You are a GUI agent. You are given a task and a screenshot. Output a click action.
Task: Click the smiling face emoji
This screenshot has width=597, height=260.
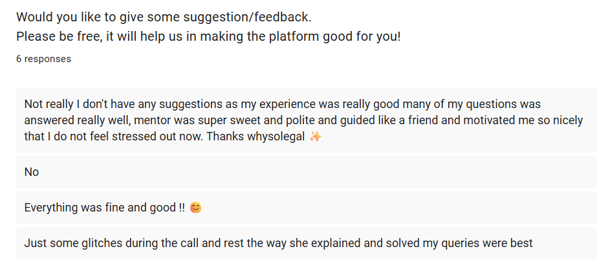[x=196, y=208]
